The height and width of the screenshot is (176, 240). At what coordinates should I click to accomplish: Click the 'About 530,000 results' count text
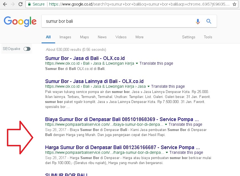click(x=76, y=49)
